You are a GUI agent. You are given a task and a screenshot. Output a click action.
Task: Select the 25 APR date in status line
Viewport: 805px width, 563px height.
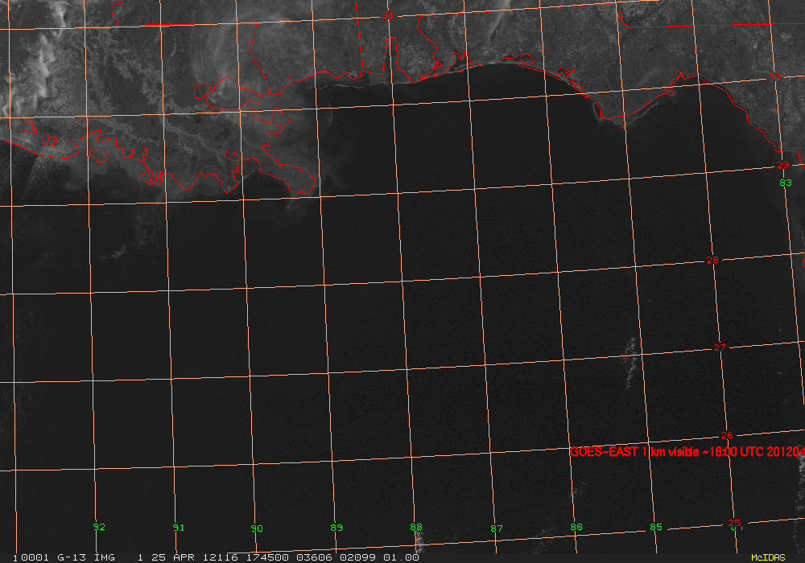point(173,557)
